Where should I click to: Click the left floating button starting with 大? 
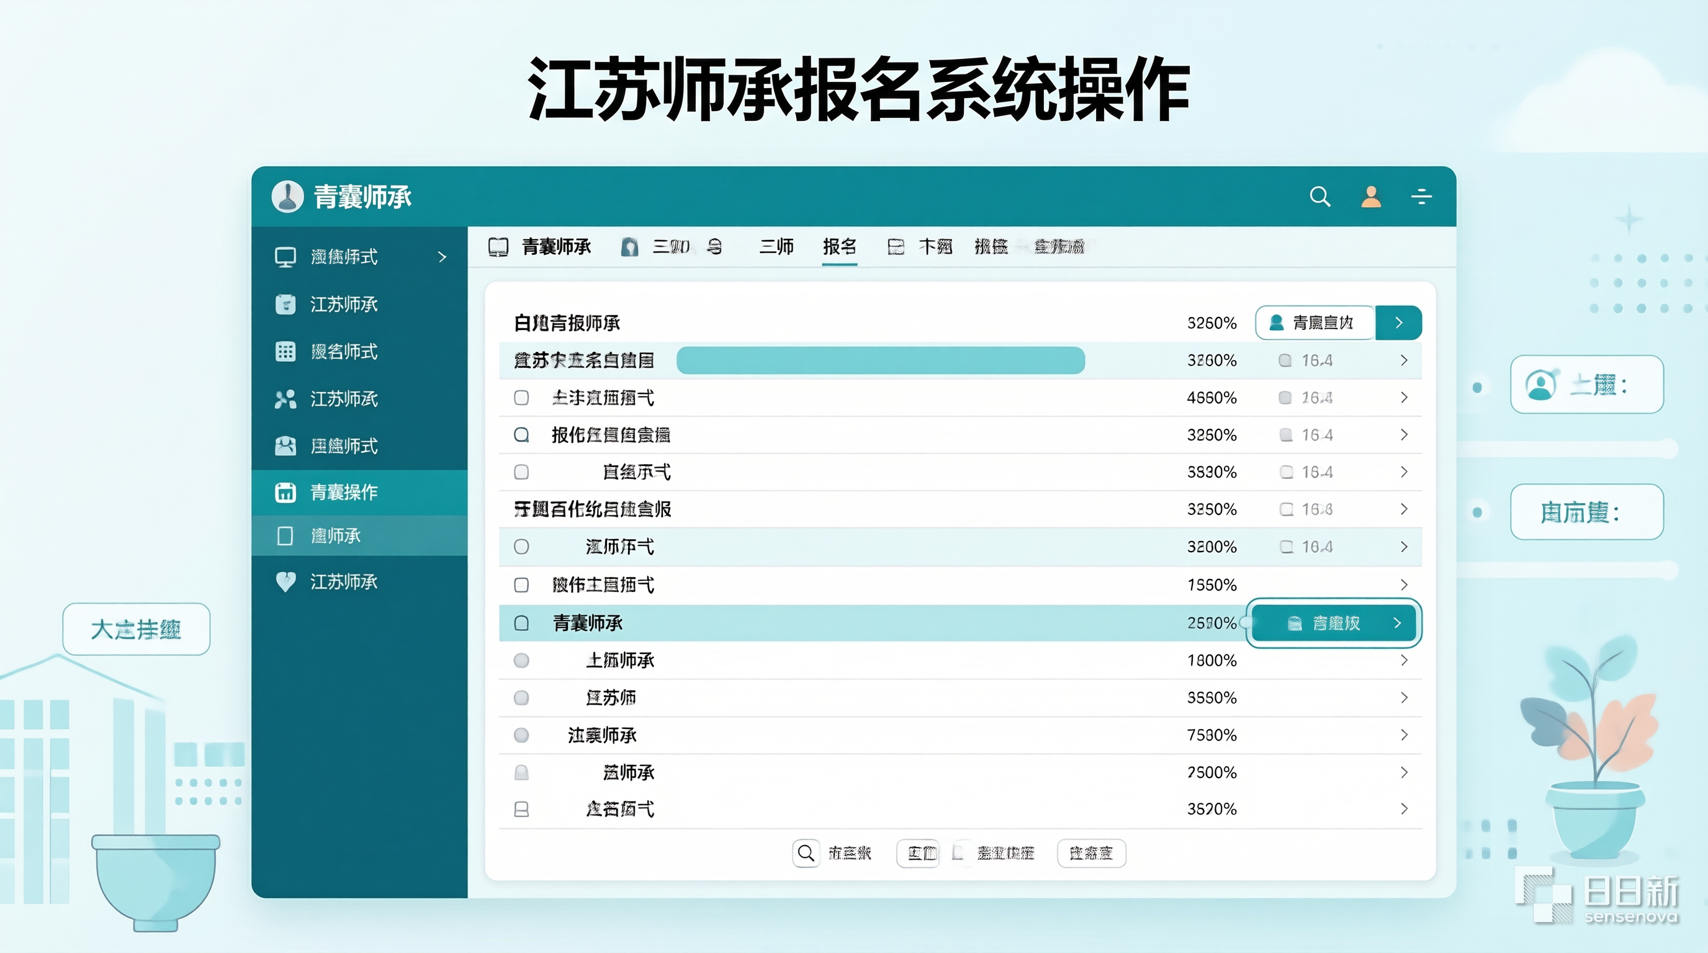pos(136,630)
